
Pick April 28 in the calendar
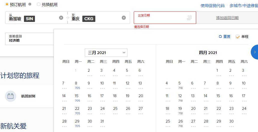(206, 123)
